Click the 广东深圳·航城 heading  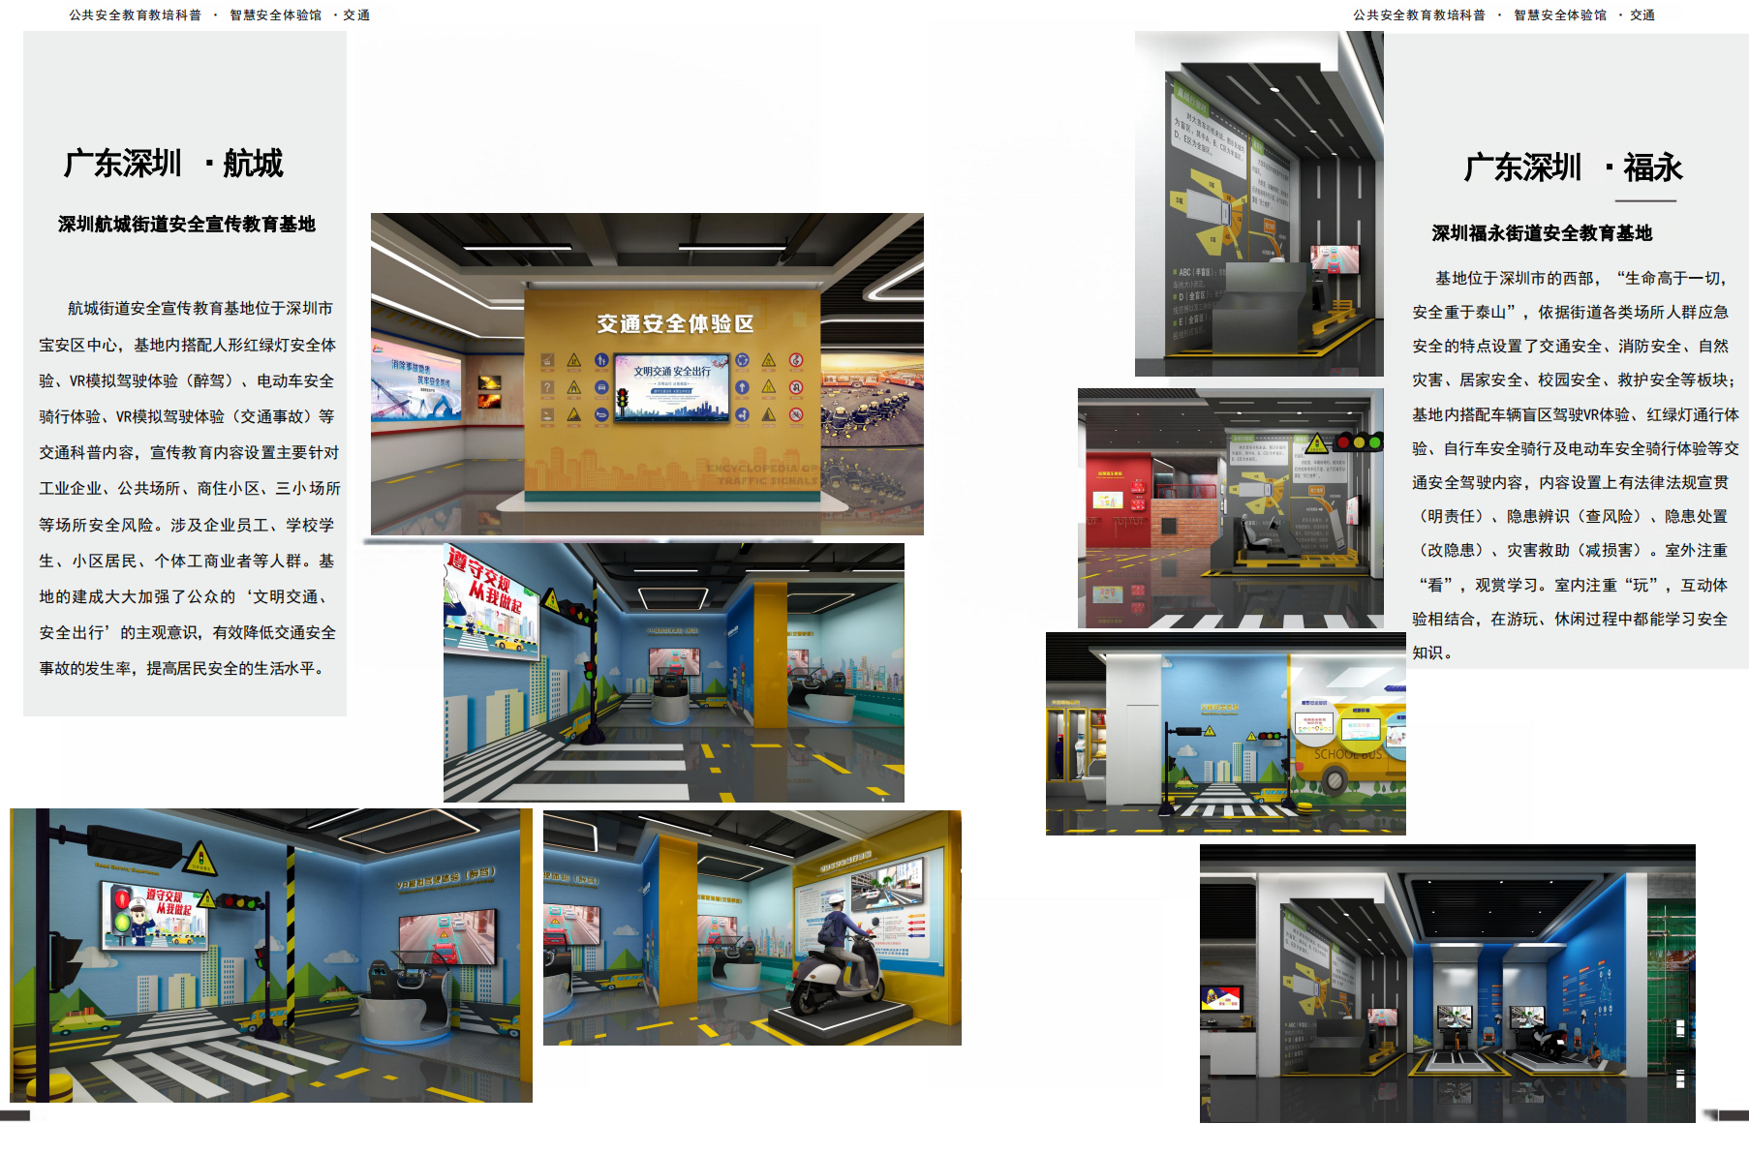[x=174, y=164]
